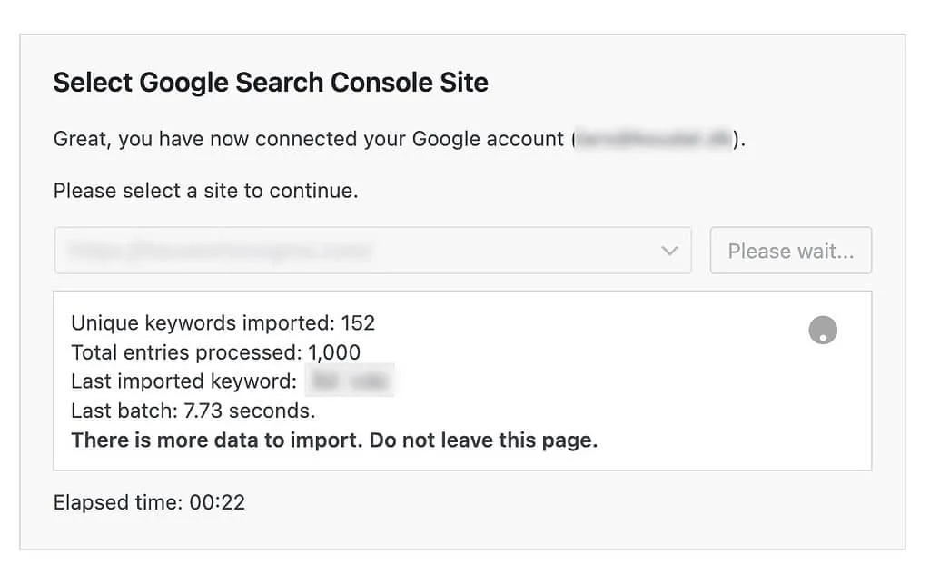930x574 pixels.
Task: Click the blurred Google account email
Action: [x=654, y=139]
